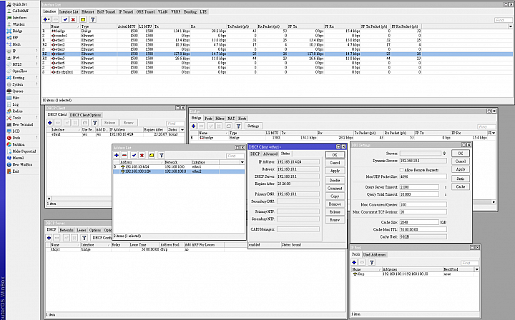Click the Cache Size input field
Image resolution: width=515 pixels, height=320 pixels.
(x=419, y=221)
